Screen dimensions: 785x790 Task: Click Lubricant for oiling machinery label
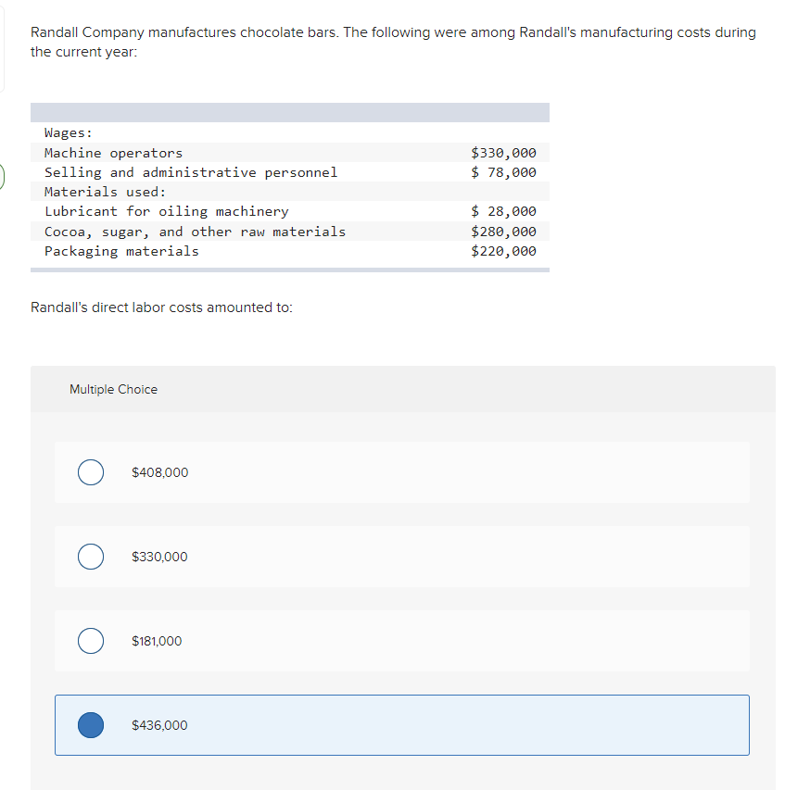pyautogui.click(x=167, y=211)
